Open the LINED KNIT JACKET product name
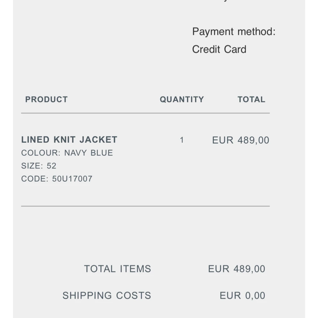Viewport: 318px width, 318px height. point(69,139)
